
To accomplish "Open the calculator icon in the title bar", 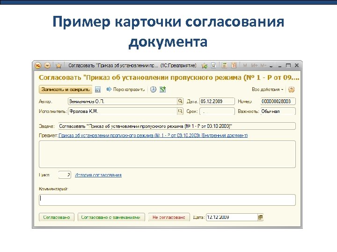I will pos(224,65).
